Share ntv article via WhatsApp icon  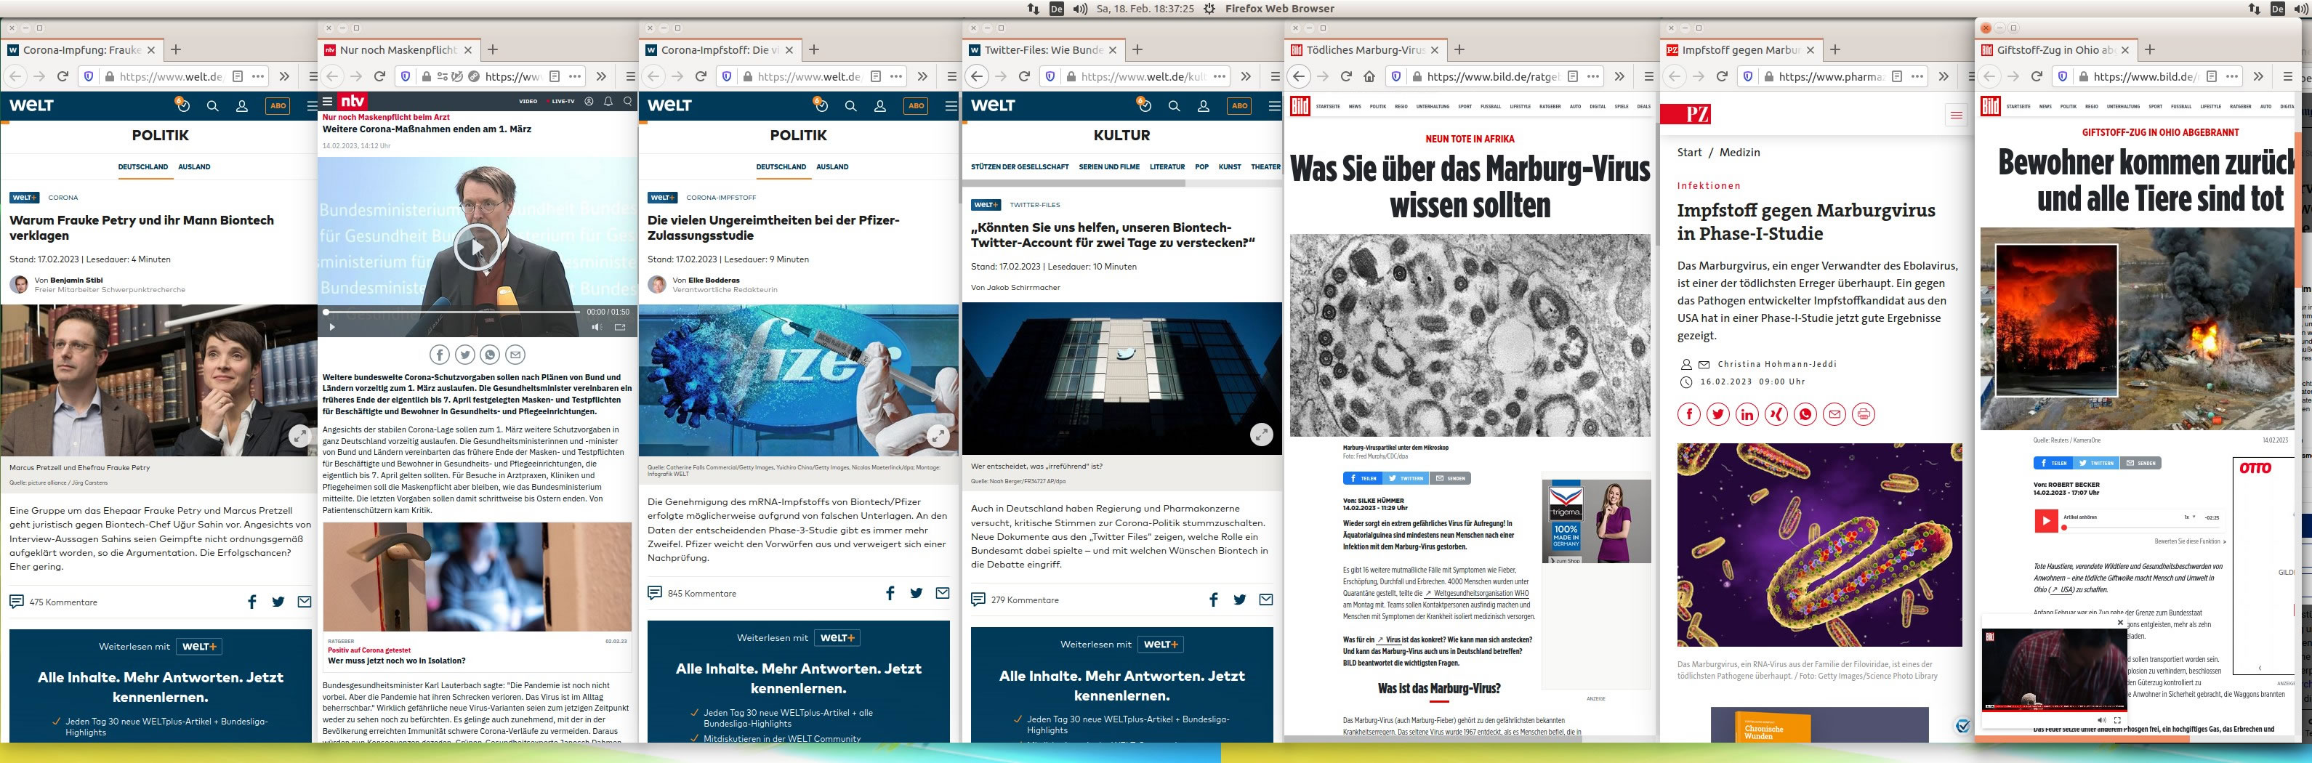coord(490,355)
